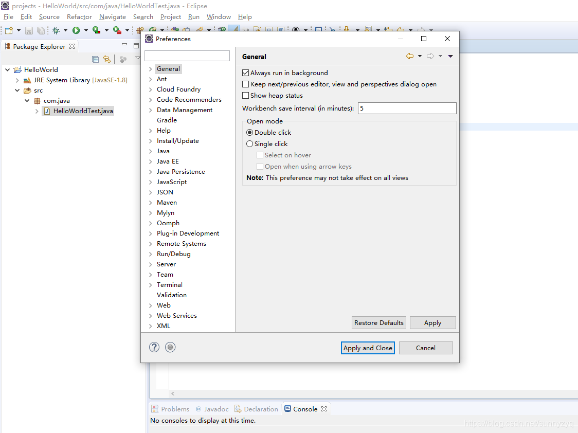Click Apply and Close button
578x433 pixels.
tap(368, 348)
